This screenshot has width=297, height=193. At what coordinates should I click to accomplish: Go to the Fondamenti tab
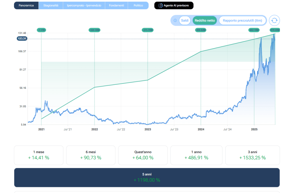tap(116, 6)
